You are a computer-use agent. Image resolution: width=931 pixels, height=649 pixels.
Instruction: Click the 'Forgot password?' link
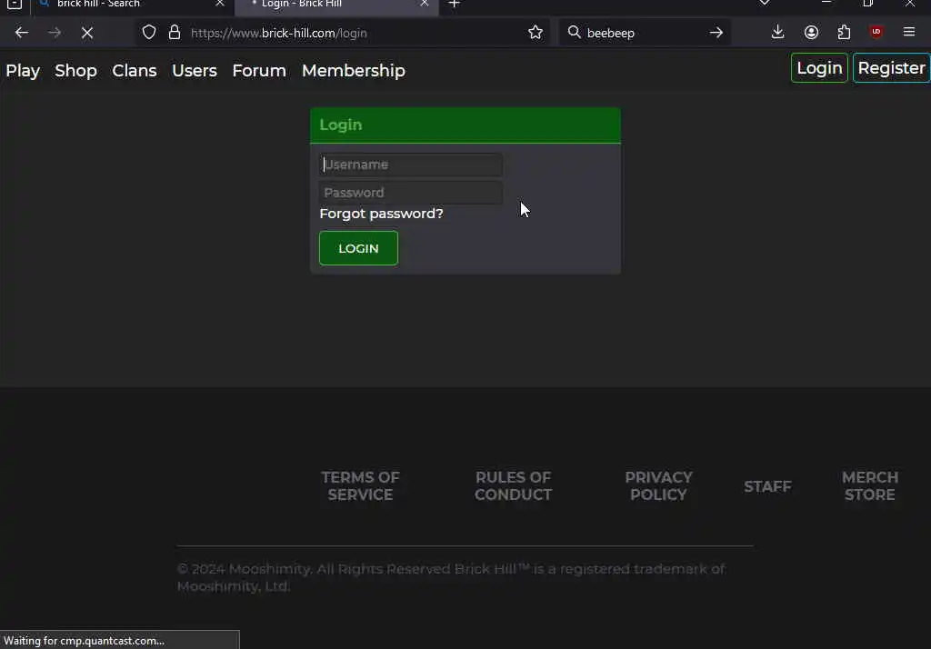pyautogui.click(x=381, y=214)
